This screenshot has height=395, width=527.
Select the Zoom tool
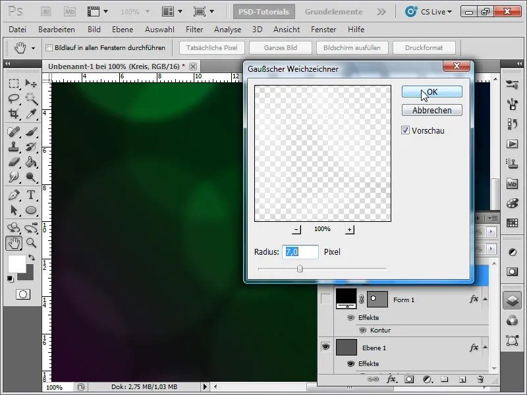click(x=31, y=243)
